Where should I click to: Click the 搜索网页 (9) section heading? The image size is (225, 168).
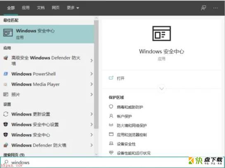[14, 155]
